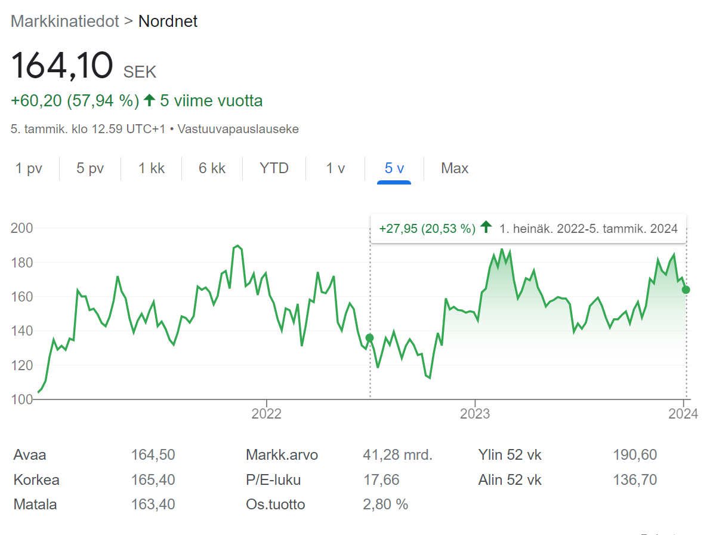Click the 2024 x-axis label

683,413
